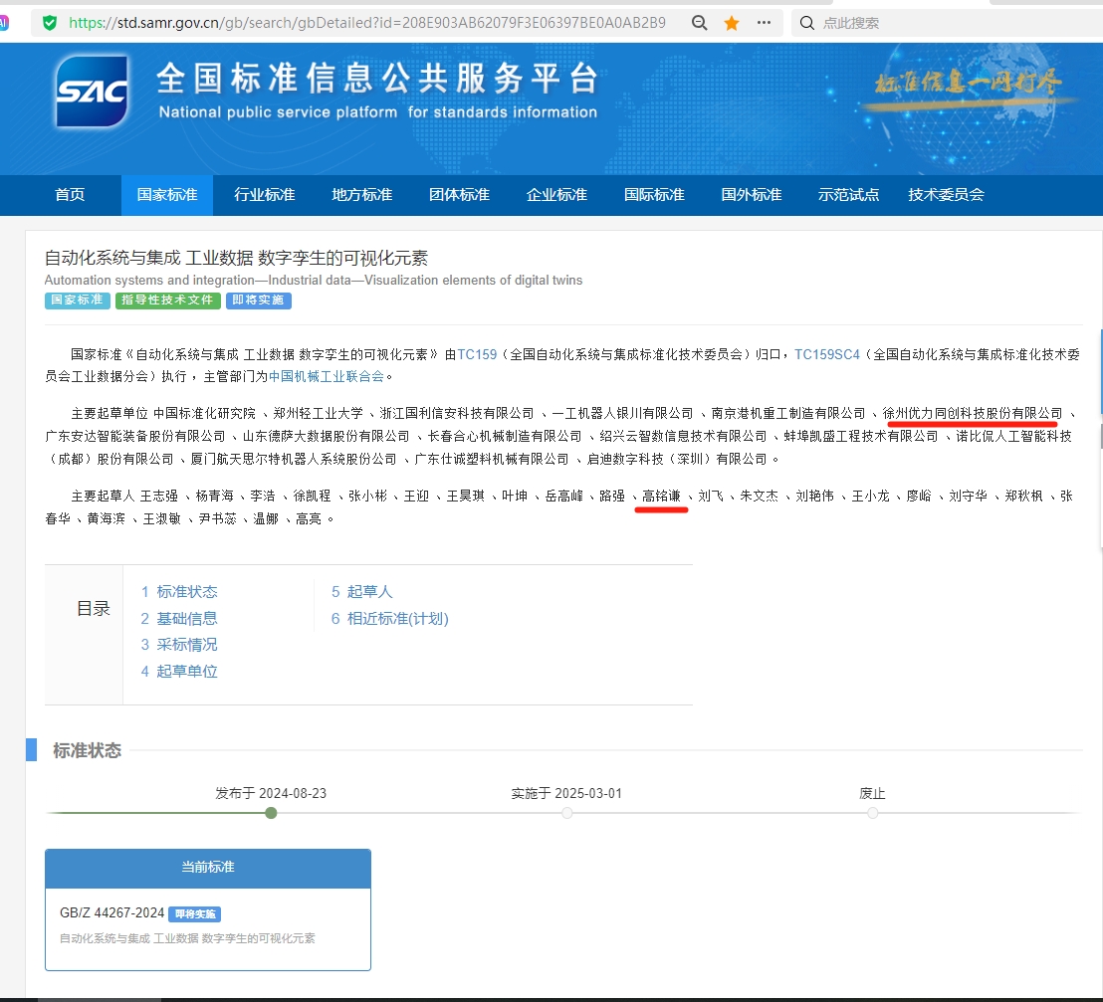The image size is (1103, 1002).
Task: Click drafter name 王志强
Action: click(159, 496)
